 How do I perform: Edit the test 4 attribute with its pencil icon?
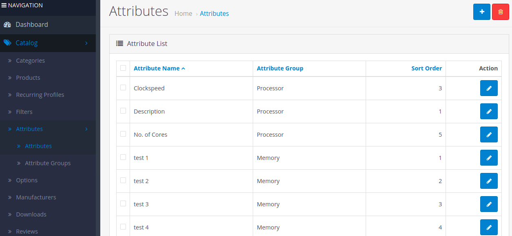(489, 227)
